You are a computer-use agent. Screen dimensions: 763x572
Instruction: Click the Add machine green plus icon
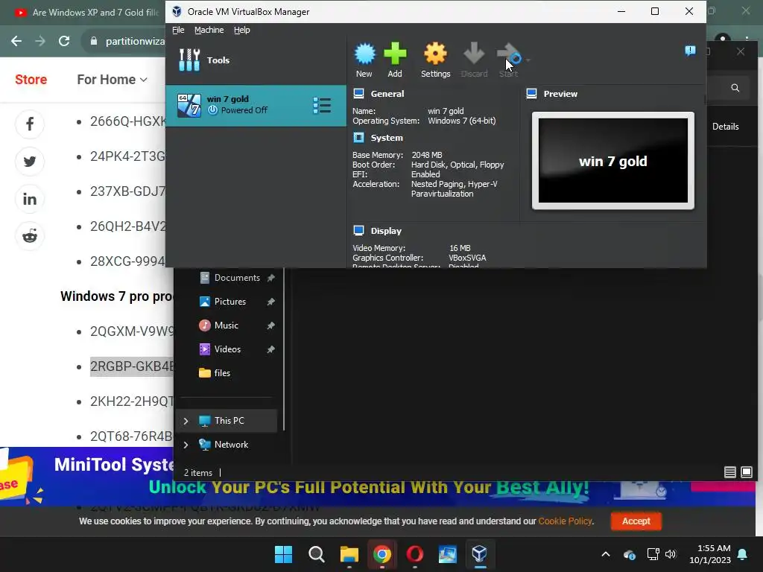point(395,54)
